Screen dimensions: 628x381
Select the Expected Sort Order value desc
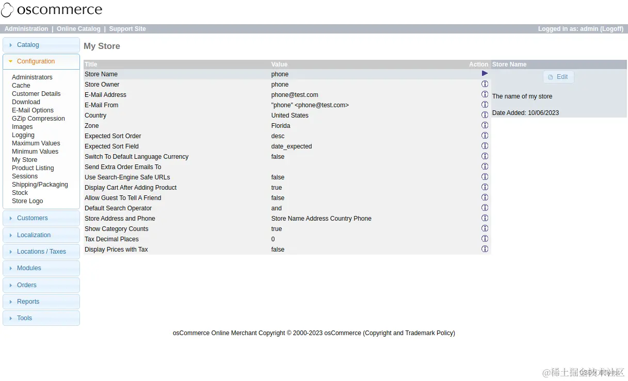(278, 136)
